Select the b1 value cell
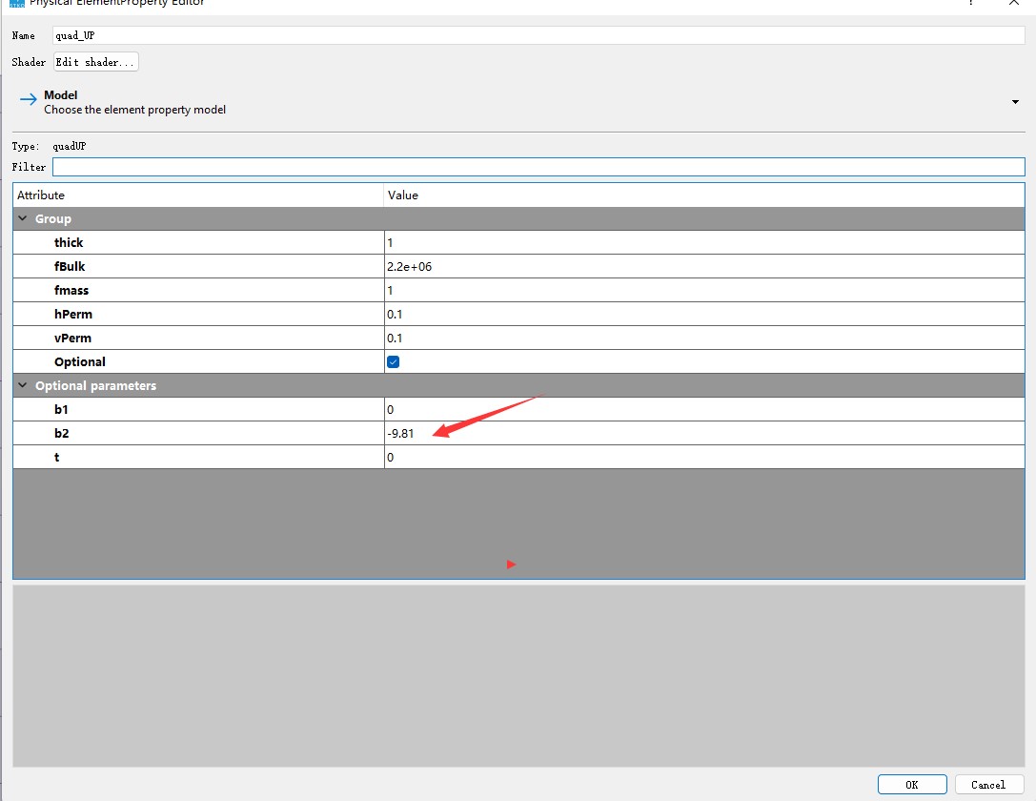This screenshot has height=801, width=1036. (x=704, y=409)
